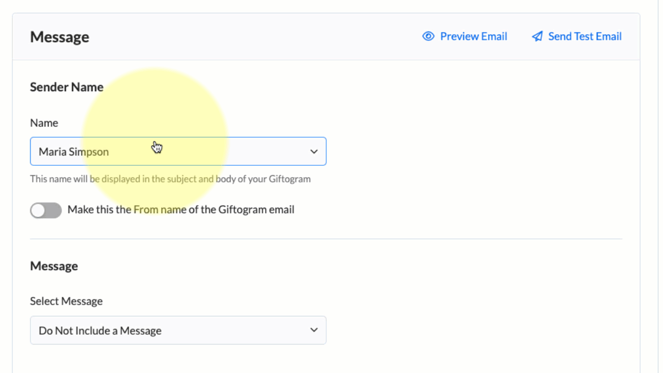Viewport: 663px width, 373px height.
Task: Click the helper text about subject and body
Action: pyautogui.click(x=170, y=179)
